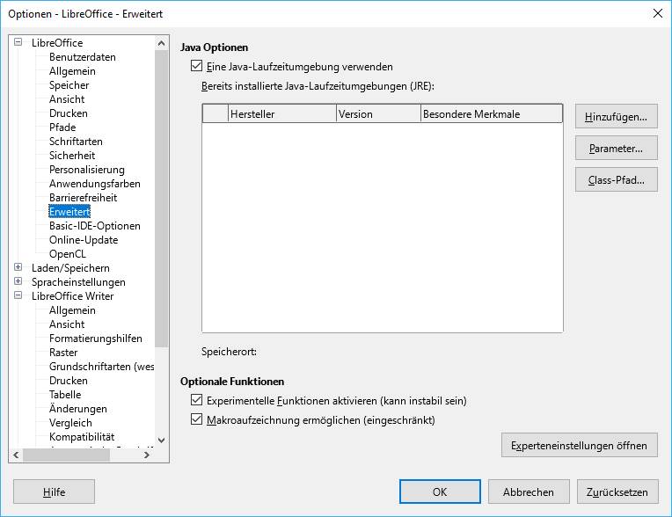Screen dimensions: 672x517
Task: Select Personalisierung in the tree
Action: [86, 170]
